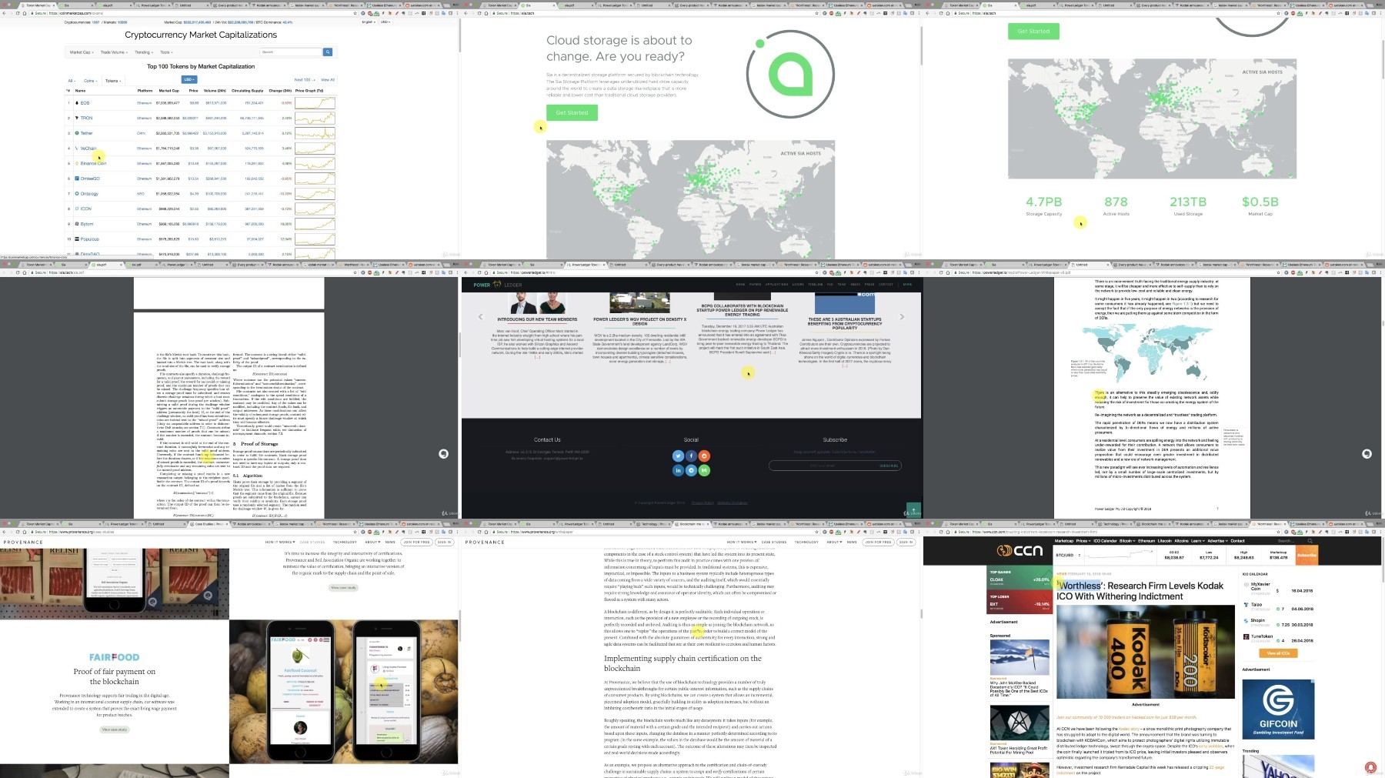
Task: Expand the Tokens filter dropdown on CoinMarketCap
Action: coord(113,81)
